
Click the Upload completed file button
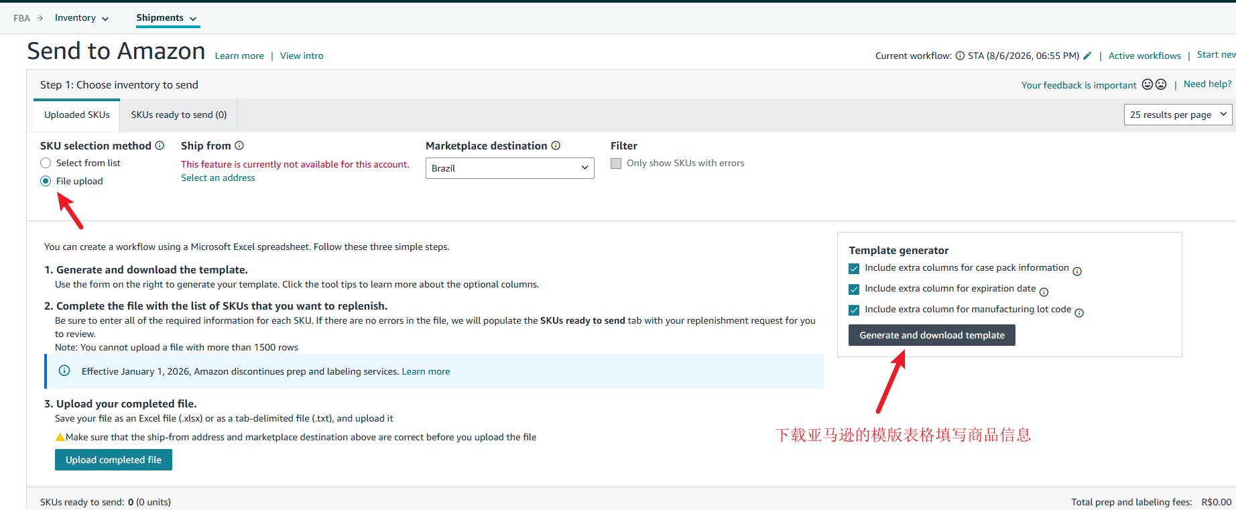click(x=113, y=460)
